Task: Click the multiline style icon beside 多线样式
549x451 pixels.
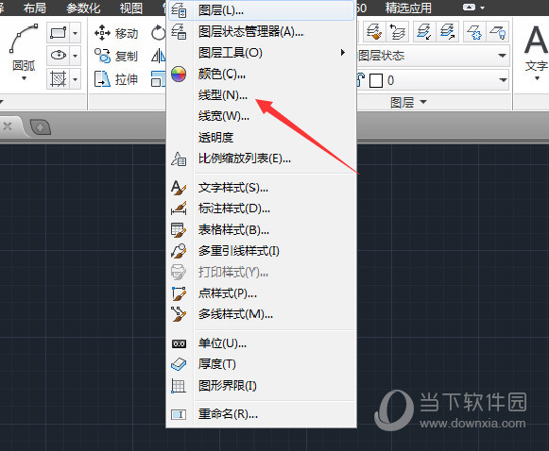Action: click(179, 314)
